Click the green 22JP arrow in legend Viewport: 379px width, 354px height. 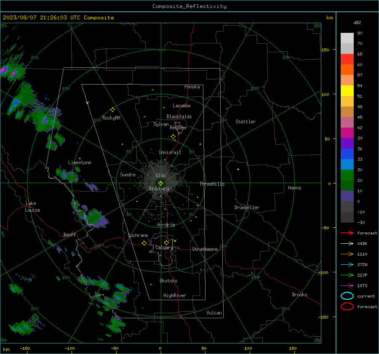click(347, 275)
